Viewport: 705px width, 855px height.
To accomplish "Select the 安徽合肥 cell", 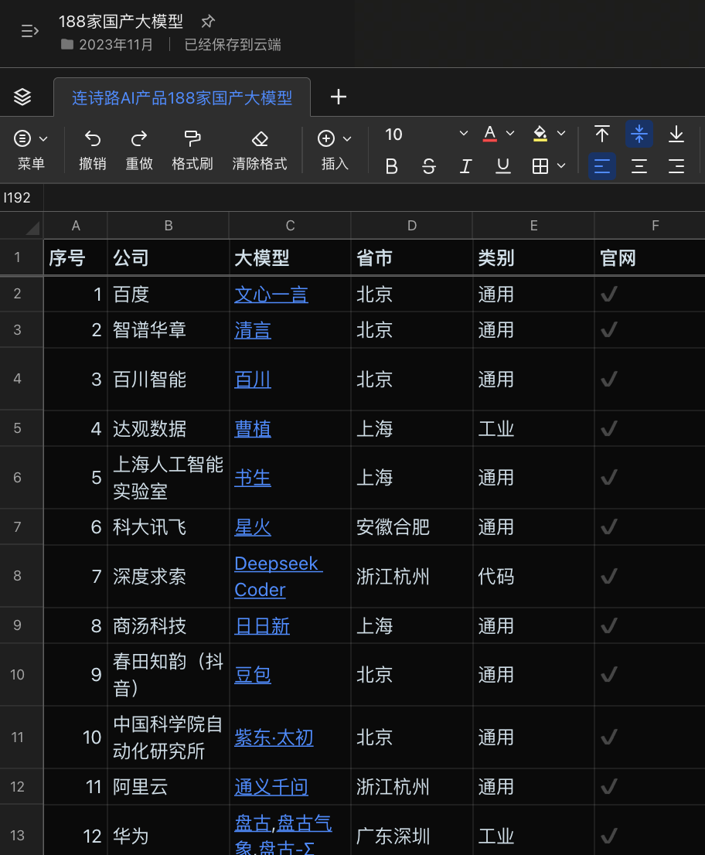I will (x=412, y=527).
